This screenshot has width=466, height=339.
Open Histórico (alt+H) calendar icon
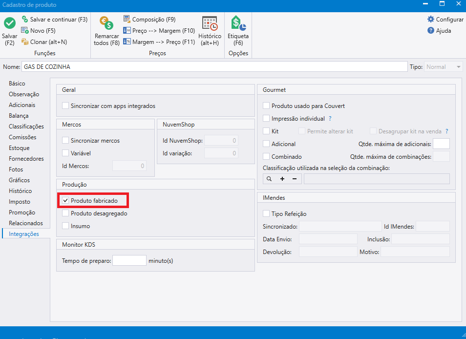[x=210, y=23]
